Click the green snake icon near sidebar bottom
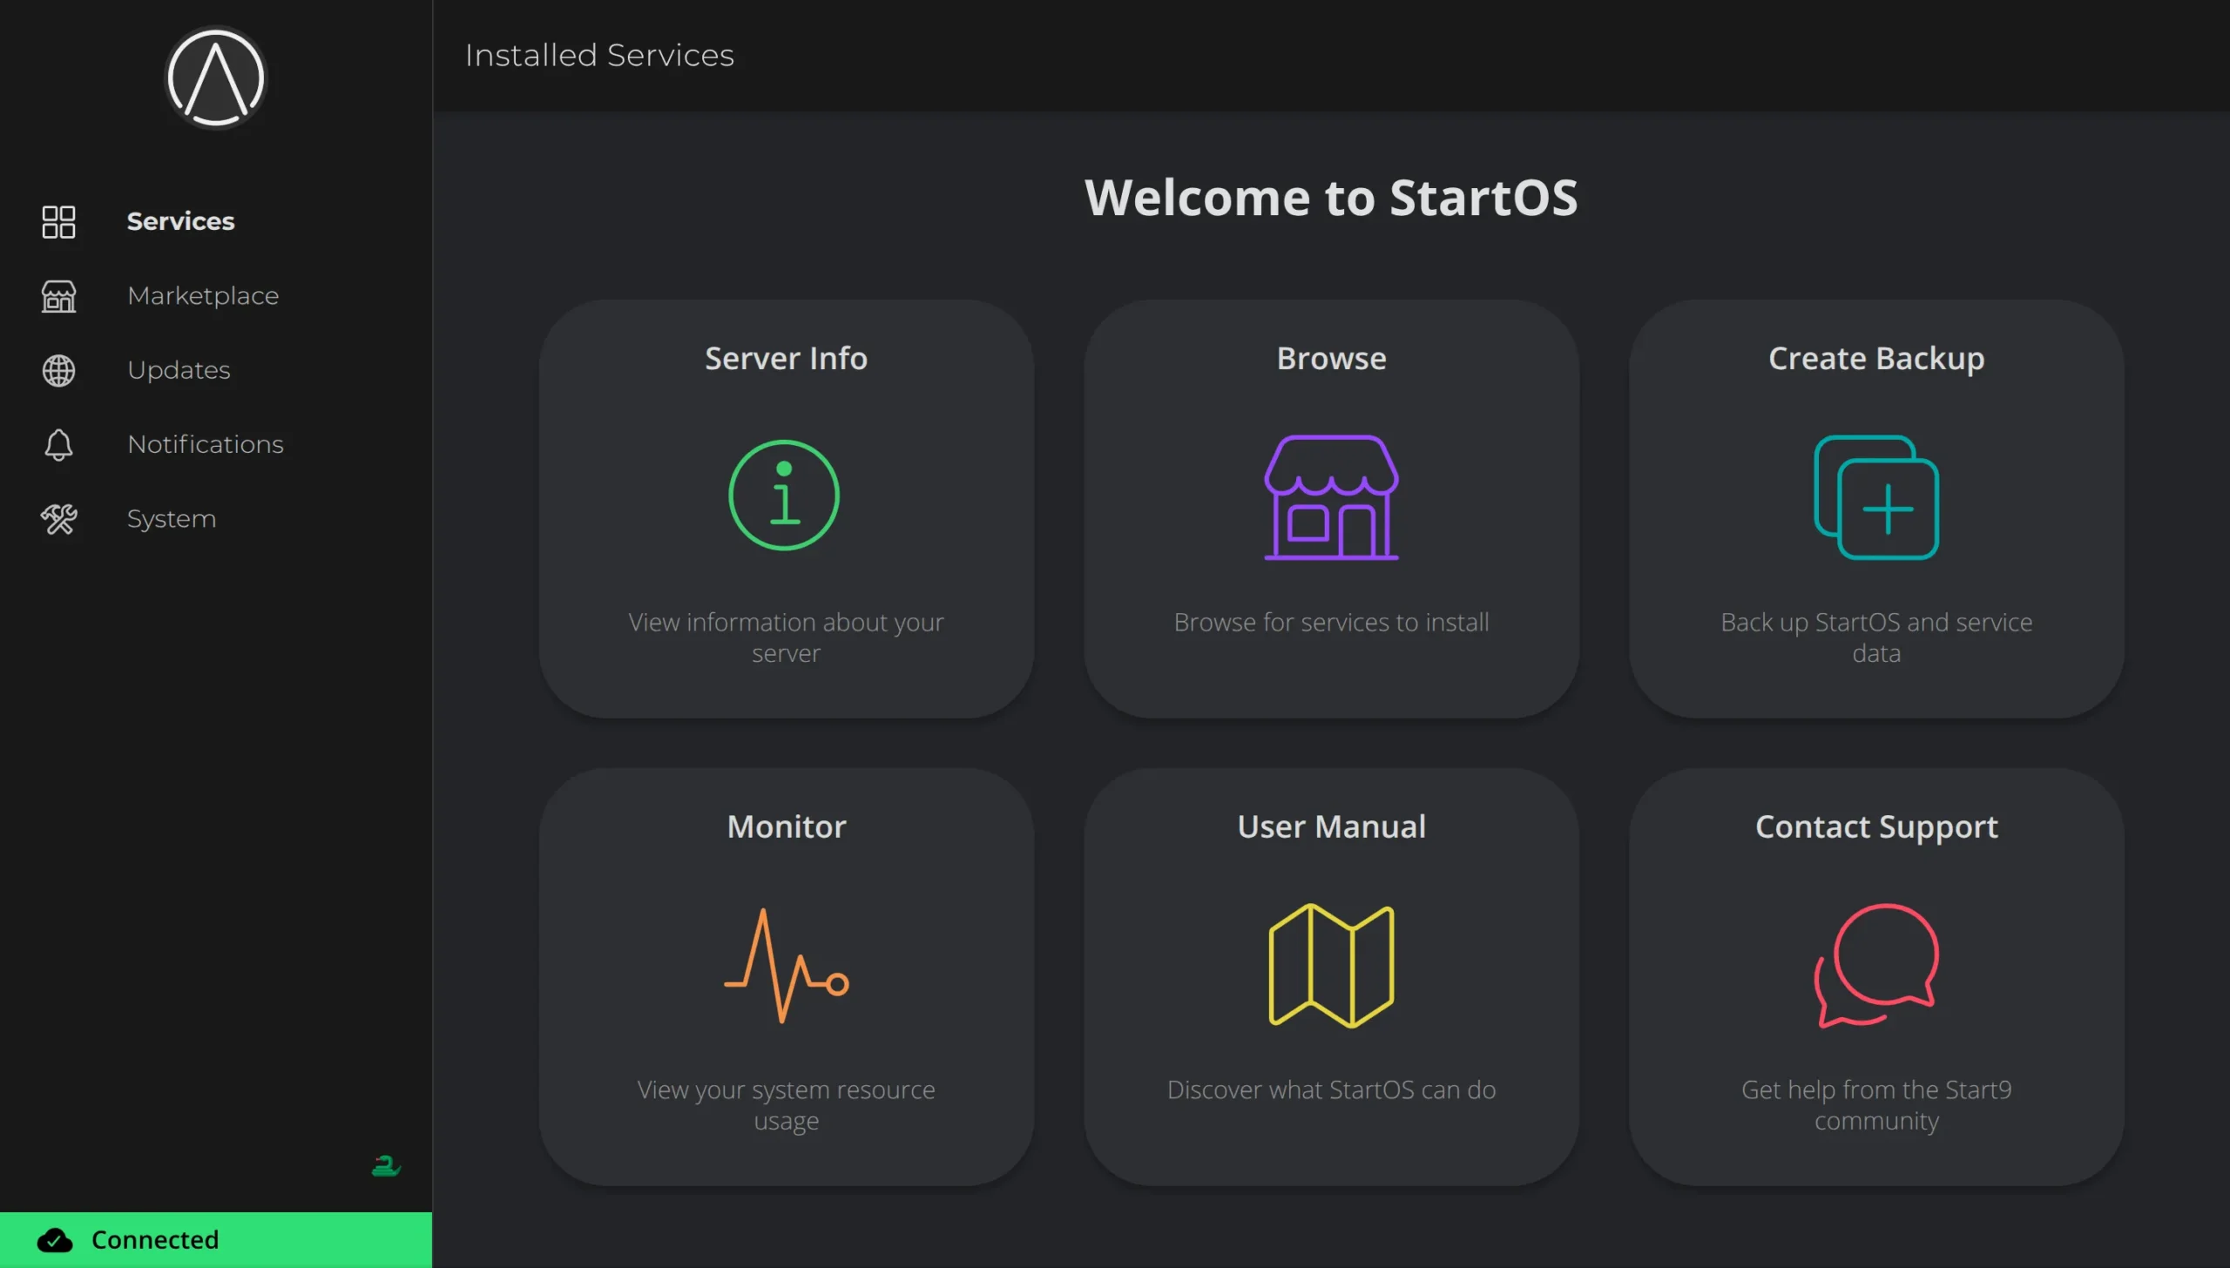The height and width of the screenshot is (1268, 2230). [x=387, y=1165]
